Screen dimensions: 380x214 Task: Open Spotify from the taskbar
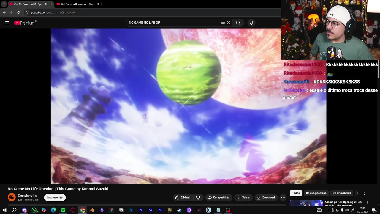[x=63, y=210]
